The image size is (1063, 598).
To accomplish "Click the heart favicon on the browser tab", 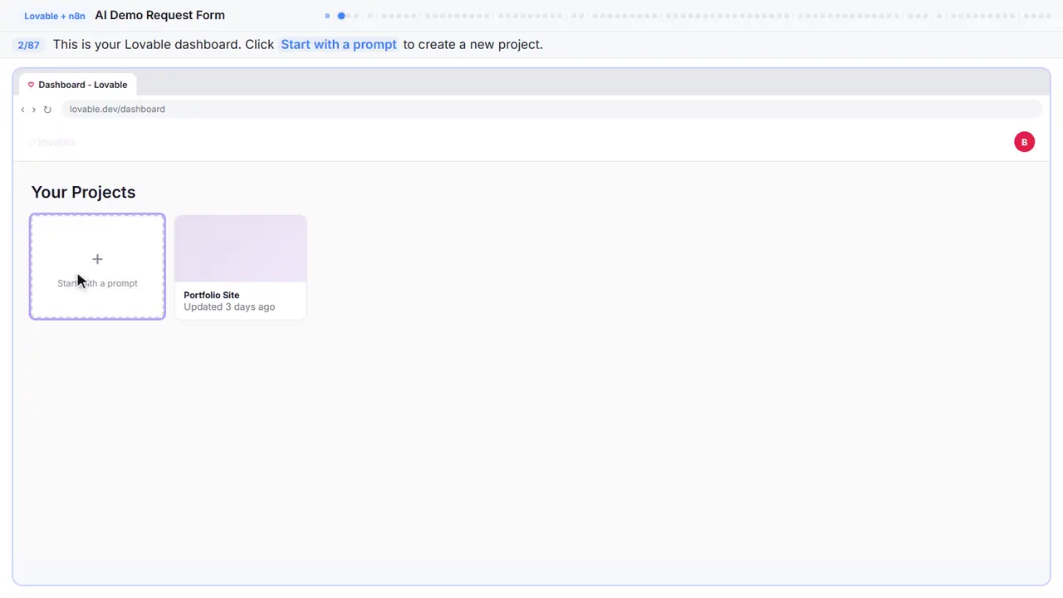I will tap(31, 85).
